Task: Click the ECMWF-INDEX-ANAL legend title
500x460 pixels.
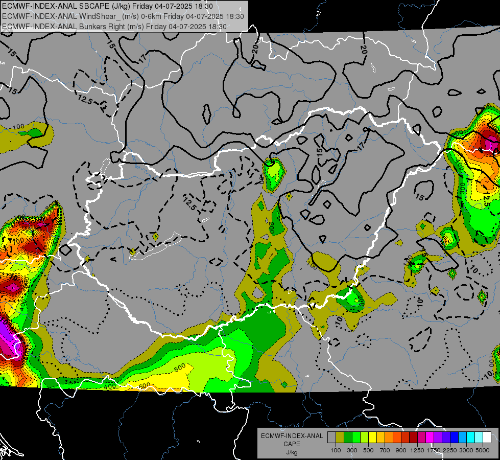Action: 292,436
